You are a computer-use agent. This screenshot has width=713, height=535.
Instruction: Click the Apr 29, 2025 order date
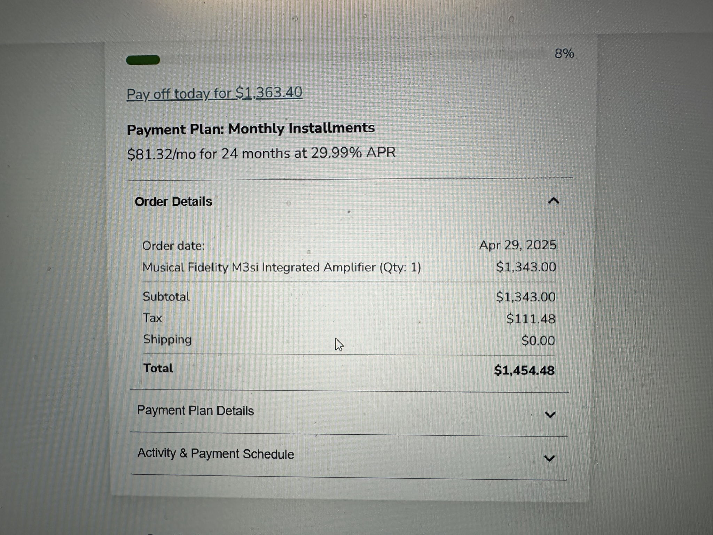518,245
